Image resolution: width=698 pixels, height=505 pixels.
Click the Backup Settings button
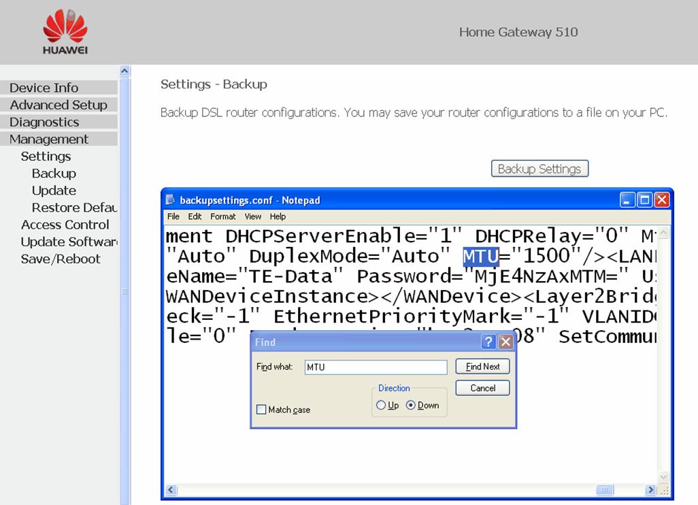(539, 168)
